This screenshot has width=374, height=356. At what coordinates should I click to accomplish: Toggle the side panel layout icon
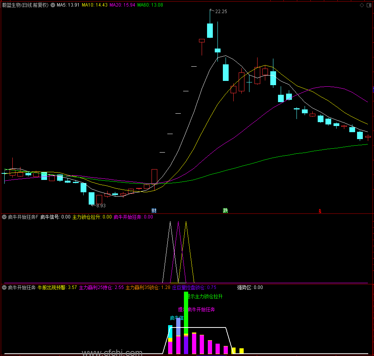(x=369, y=5)
